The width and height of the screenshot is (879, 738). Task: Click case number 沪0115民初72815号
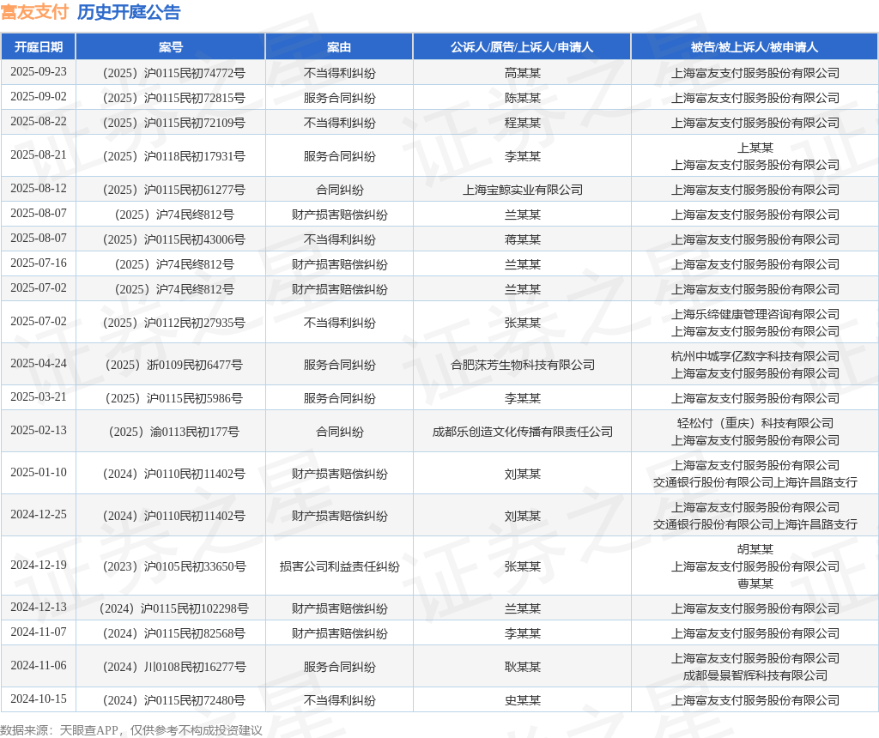click(x=173, y=98)
